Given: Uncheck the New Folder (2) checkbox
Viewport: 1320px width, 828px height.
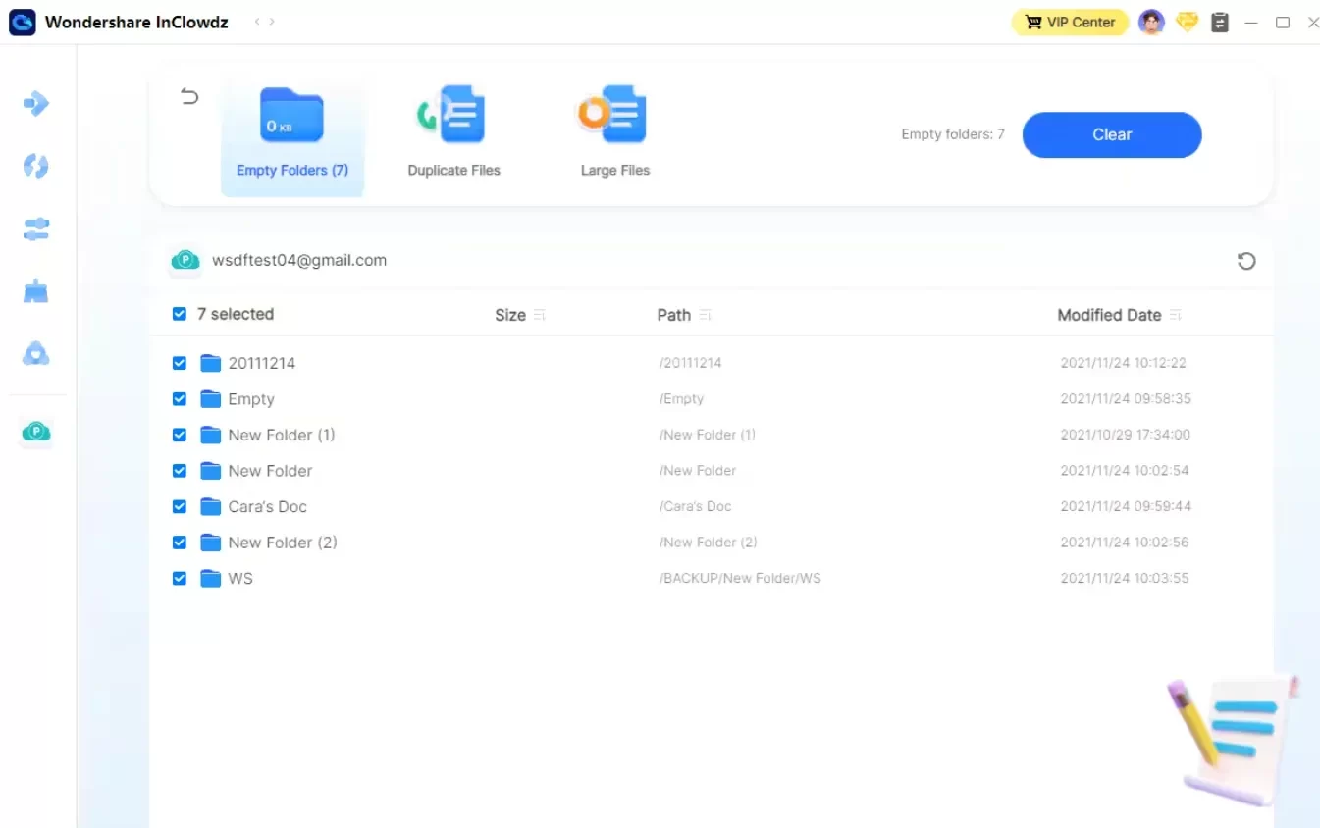Looking at the screenshot, I should coord(179,543).
